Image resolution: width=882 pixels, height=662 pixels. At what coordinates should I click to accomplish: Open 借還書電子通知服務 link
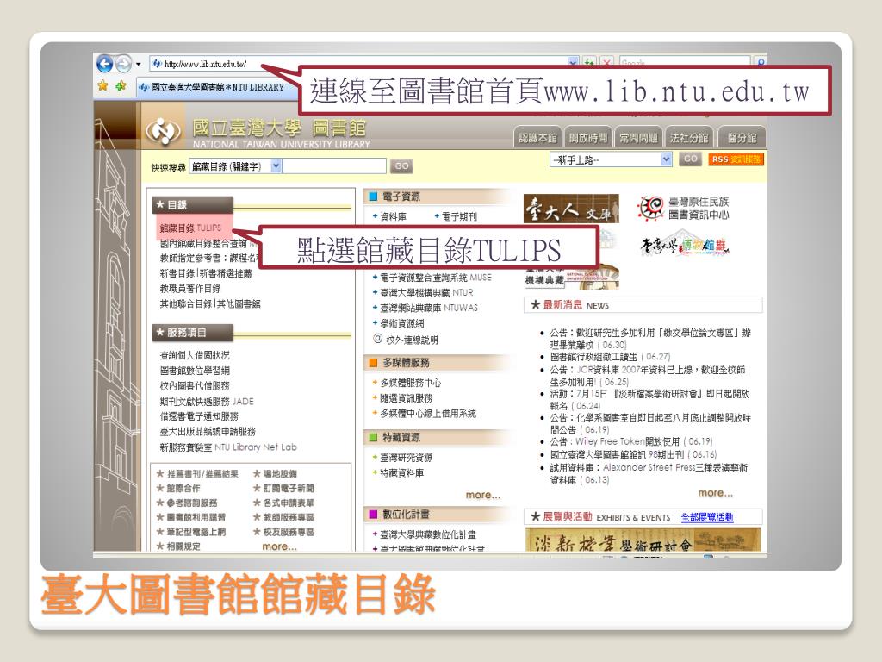point(199,416)
